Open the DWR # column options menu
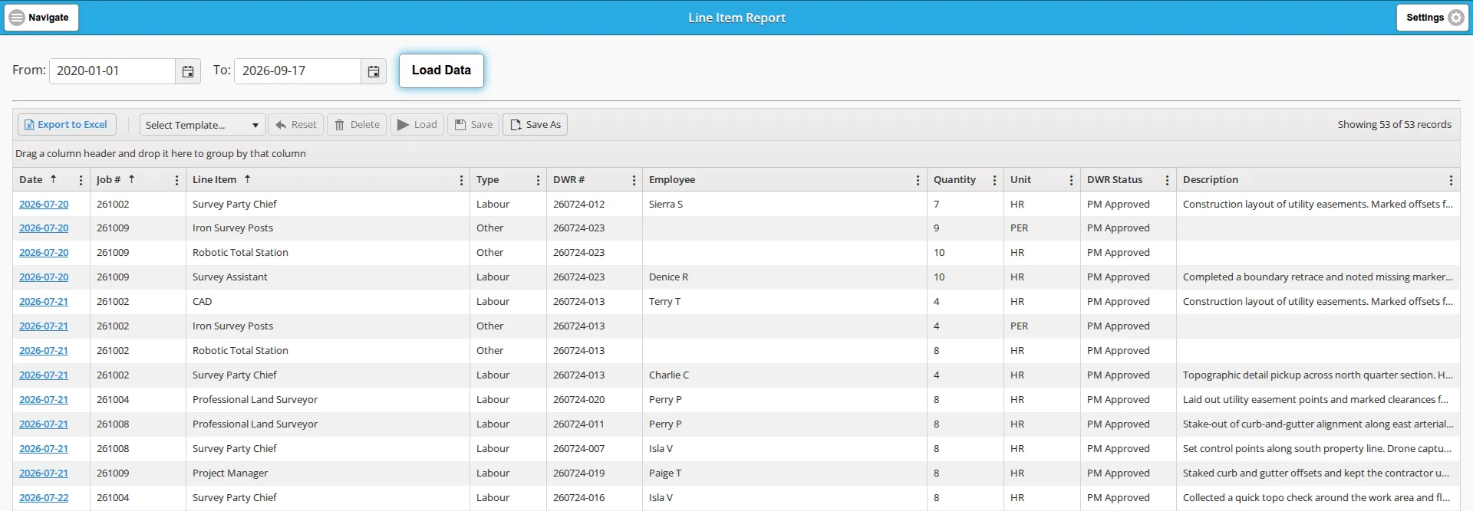 click(x=634, y=180)
